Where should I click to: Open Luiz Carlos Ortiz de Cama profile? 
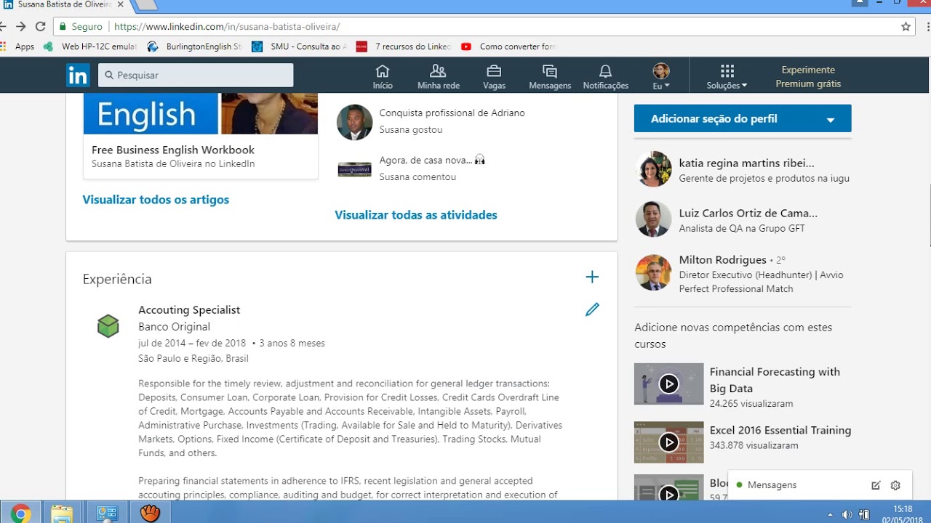(748, 213)
